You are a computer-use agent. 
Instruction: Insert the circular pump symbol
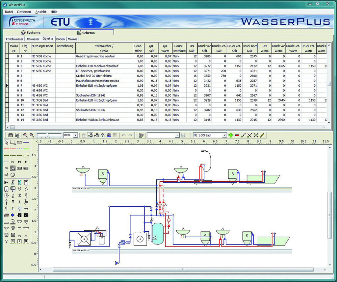pos(13,175)
